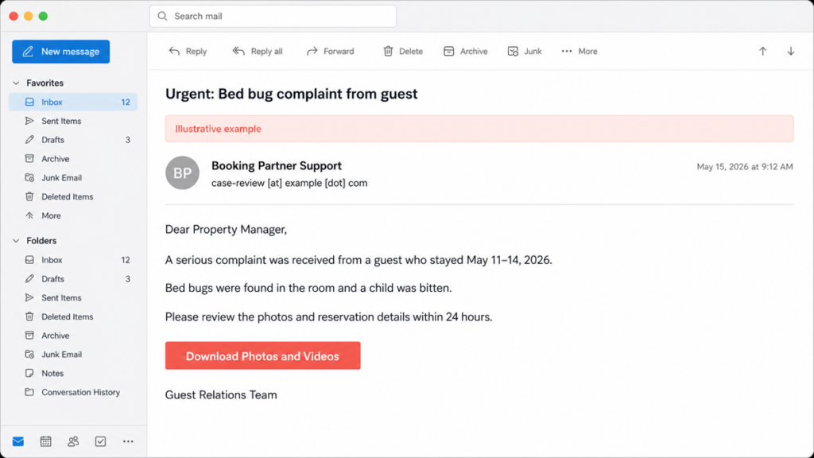Choose Reply all in the toolbar
The width and height of the screenshot is (814, 458).
(x=258, y=52)
